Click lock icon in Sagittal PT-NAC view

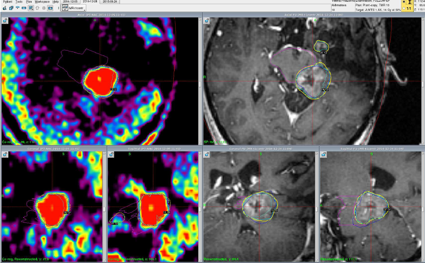tap(112, 154)
